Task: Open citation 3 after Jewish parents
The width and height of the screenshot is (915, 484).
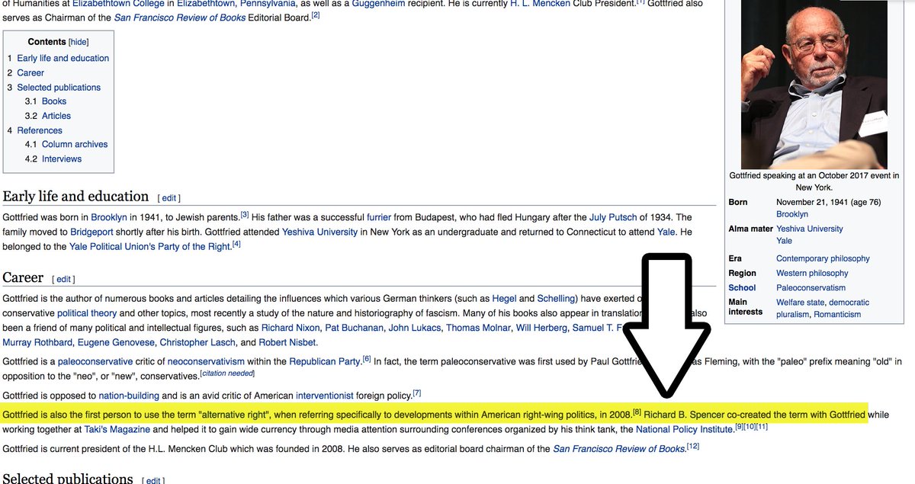Action: pos(246,214)
